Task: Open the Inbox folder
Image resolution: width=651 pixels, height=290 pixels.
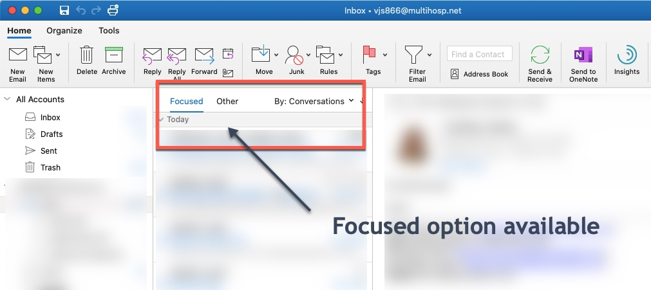Action: [42, 118]
